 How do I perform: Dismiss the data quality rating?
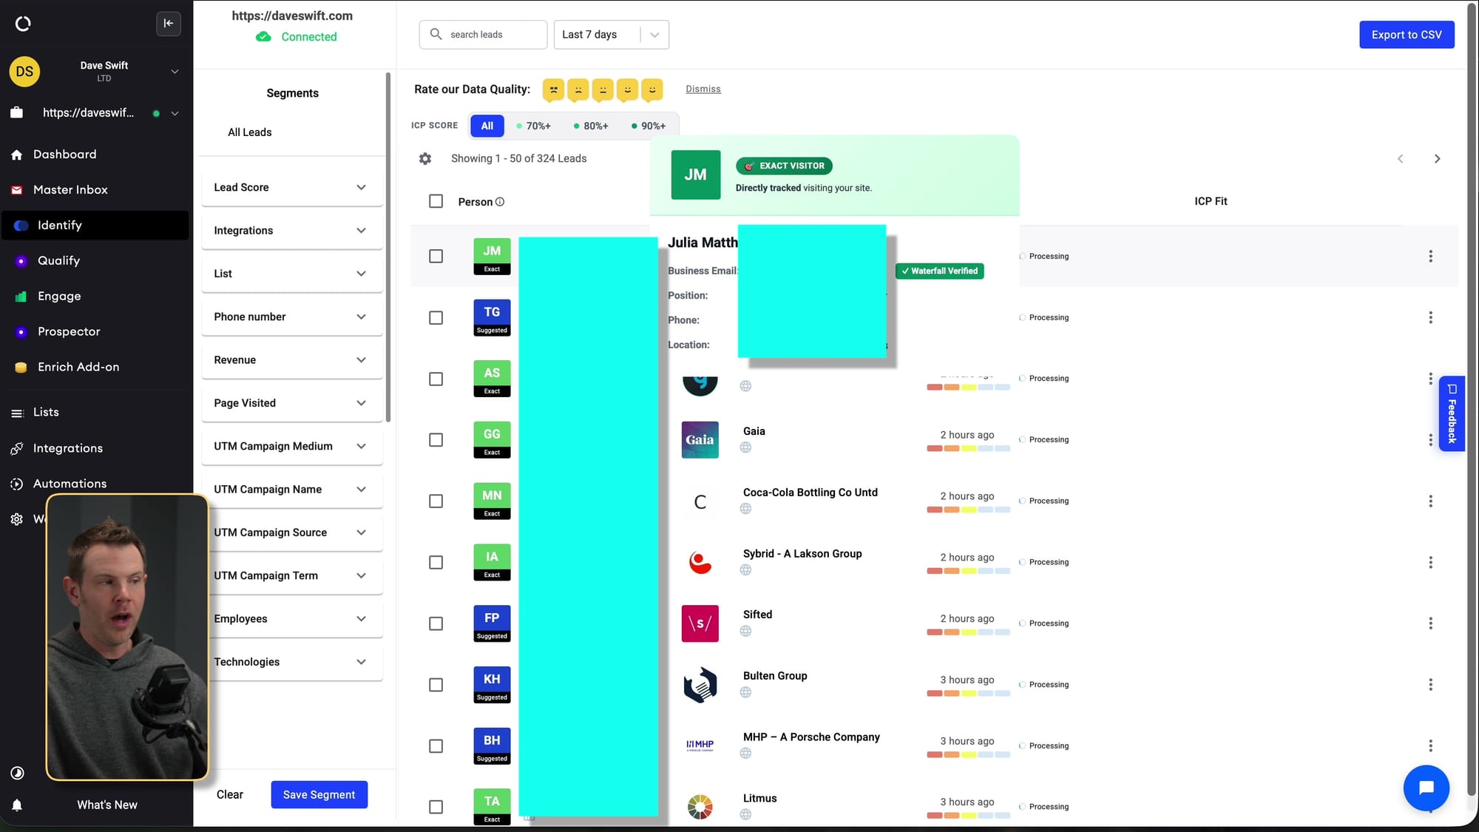[703, 89]
